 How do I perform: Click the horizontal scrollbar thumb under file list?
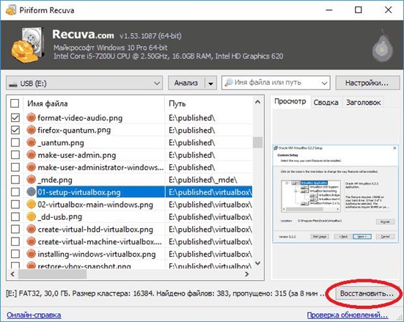pyautogui.click(x=52, y=274)
